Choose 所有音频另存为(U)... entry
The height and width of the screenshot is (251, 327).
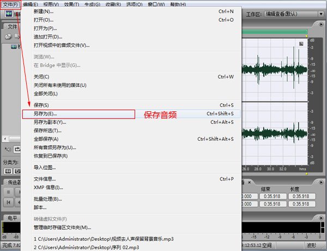point(131,148)
